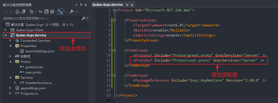Open Solution Explorer window position dropdown
The width and height of the screenshot is (278, 103).
(76, 5)
